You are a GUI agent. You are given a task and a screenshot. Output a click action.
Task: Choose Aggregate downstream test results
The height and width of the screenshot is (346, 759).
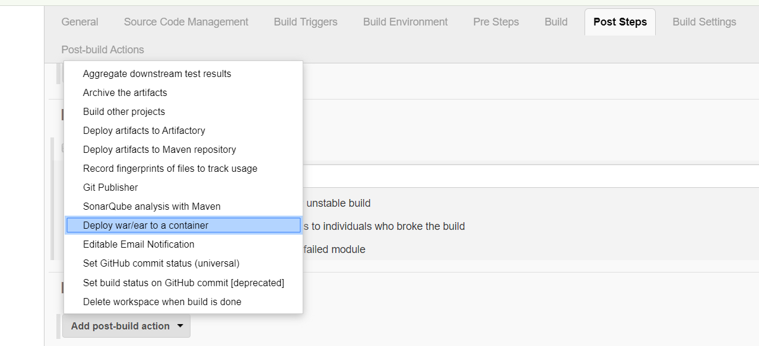pyautogui.click(x=157, y=74)
